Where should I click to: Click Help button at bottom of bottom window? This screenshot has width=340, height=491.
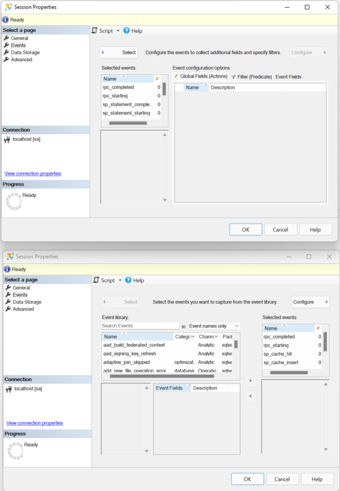pyautogui.click(x=317, y=479)
